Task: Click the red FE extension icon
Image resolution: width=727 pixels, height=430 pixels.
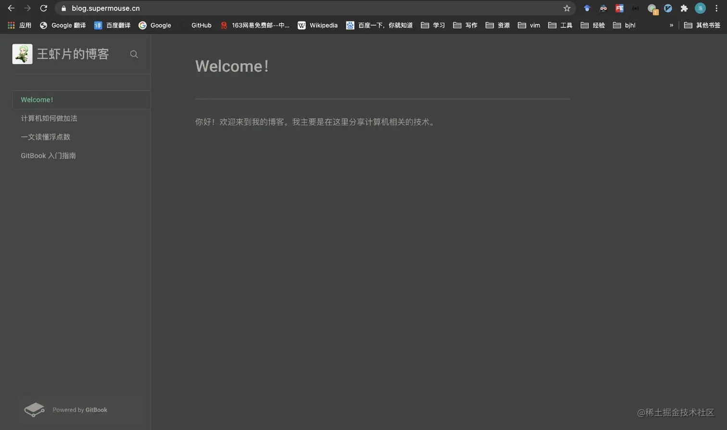Action: click(619, 8)
